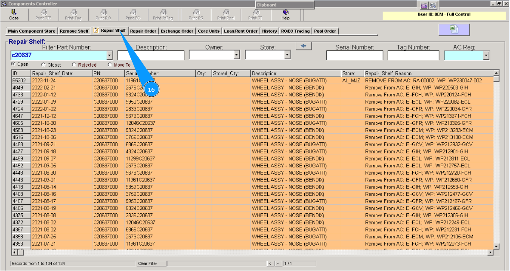Screen dimensions: 510x271
Task: Click the blue left arrow button
Action: (303, 46)
